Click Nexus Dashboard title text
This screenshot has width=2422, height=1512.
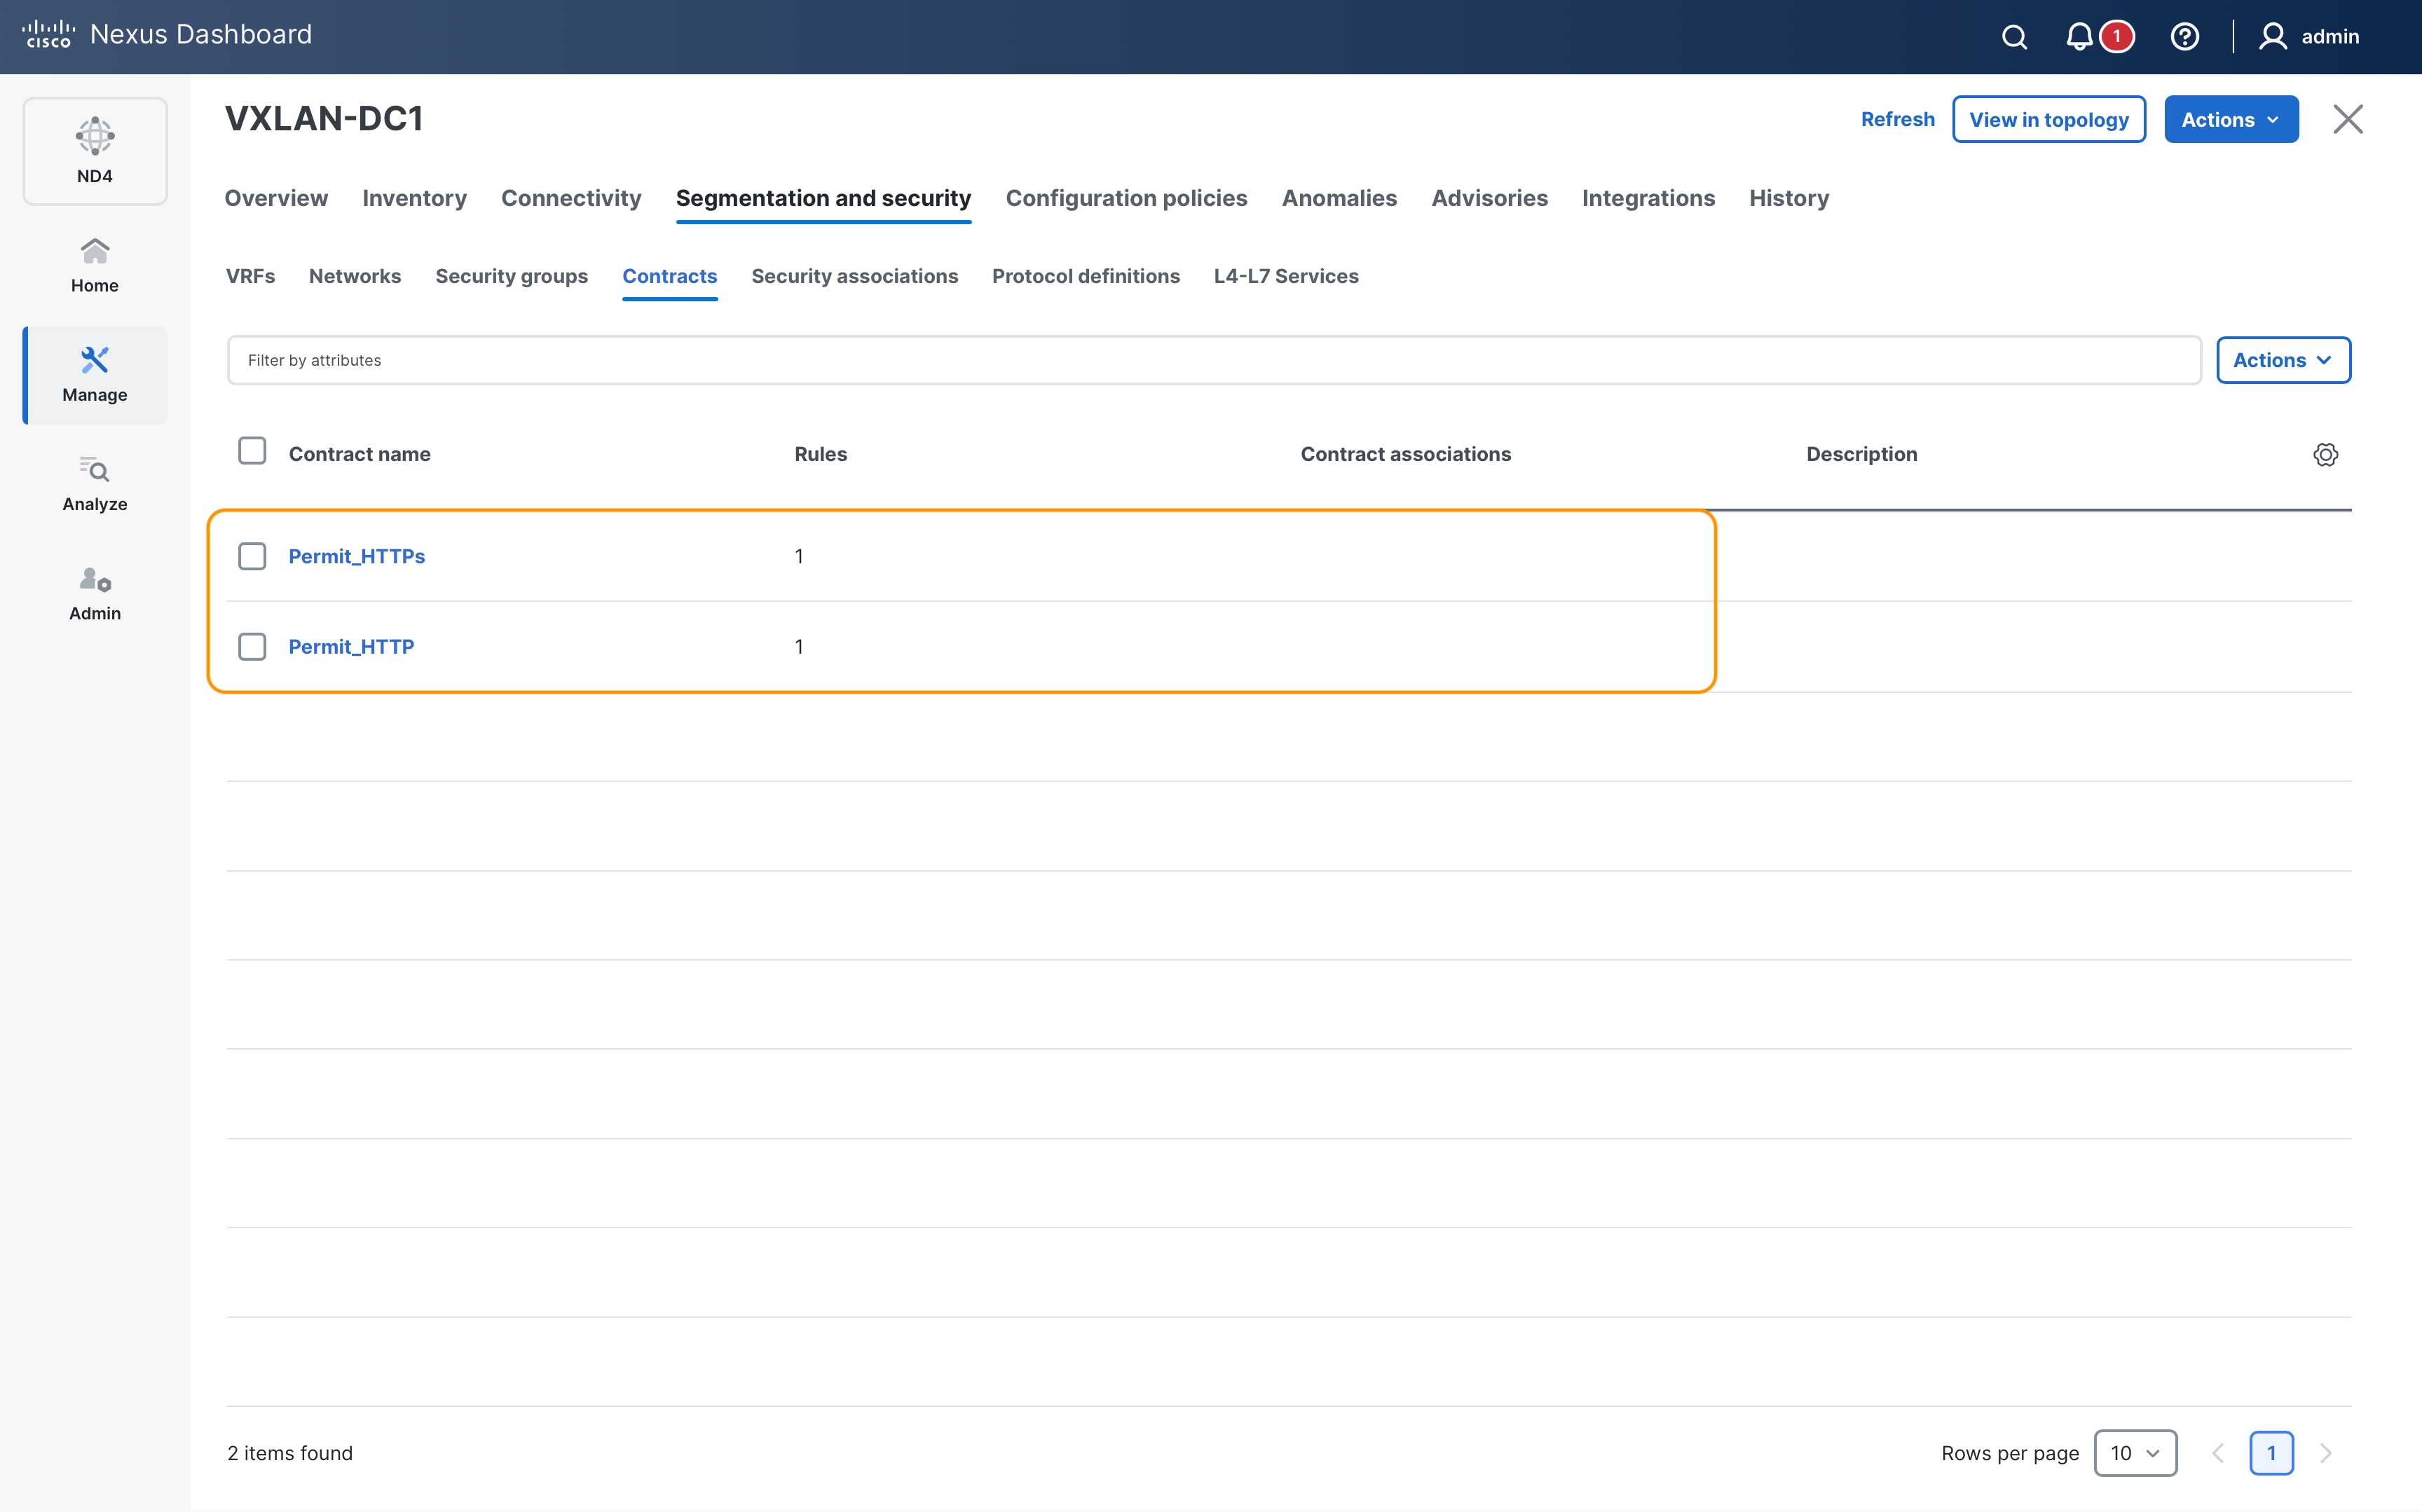pos(201,35)
